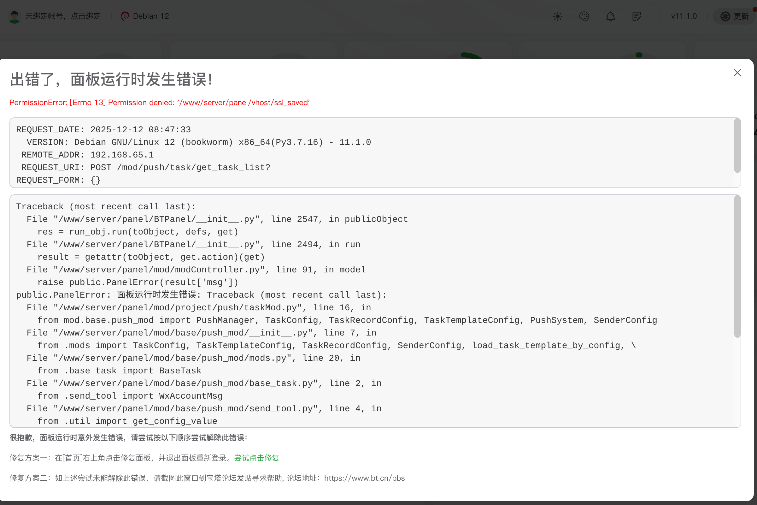The width and height of the screenshot is (757, 505).
Task: Click the red PermissionError message text
Action: pos(159,102)
